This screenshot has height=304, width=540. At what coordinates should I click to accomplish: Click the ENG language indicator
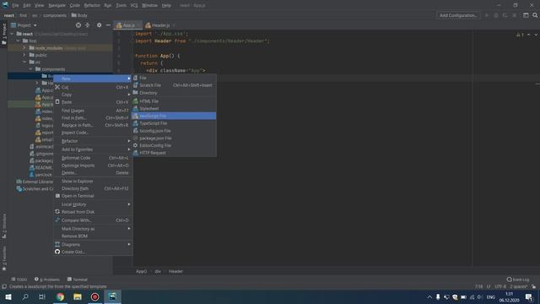491,296
